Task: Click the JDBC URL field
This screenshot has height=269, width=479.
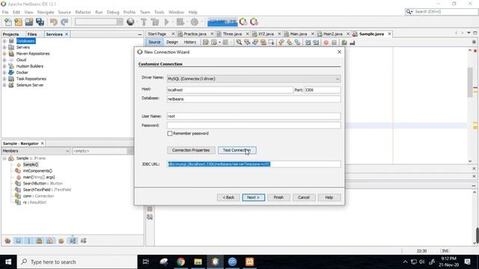Action: click(x=254, y=164)
